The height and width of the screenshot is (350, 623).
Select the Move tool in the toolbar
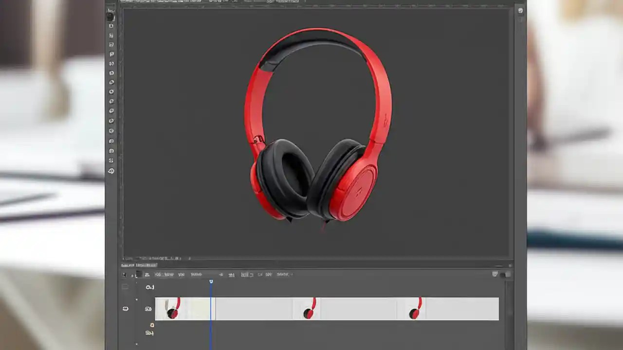click(x=111, y=16)
